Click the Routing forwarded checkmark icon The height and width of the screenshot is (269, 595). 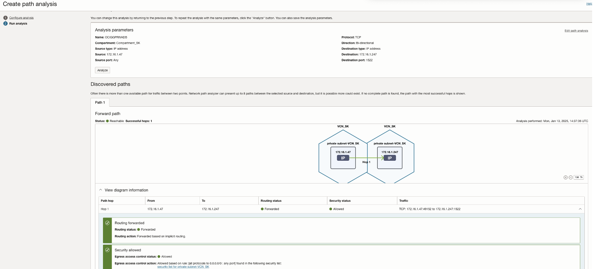point(108,223)
